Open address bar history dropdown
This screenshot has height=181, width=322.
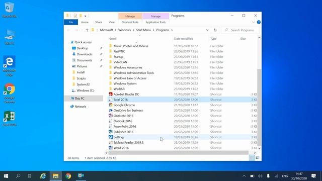(x=207, y=30)
